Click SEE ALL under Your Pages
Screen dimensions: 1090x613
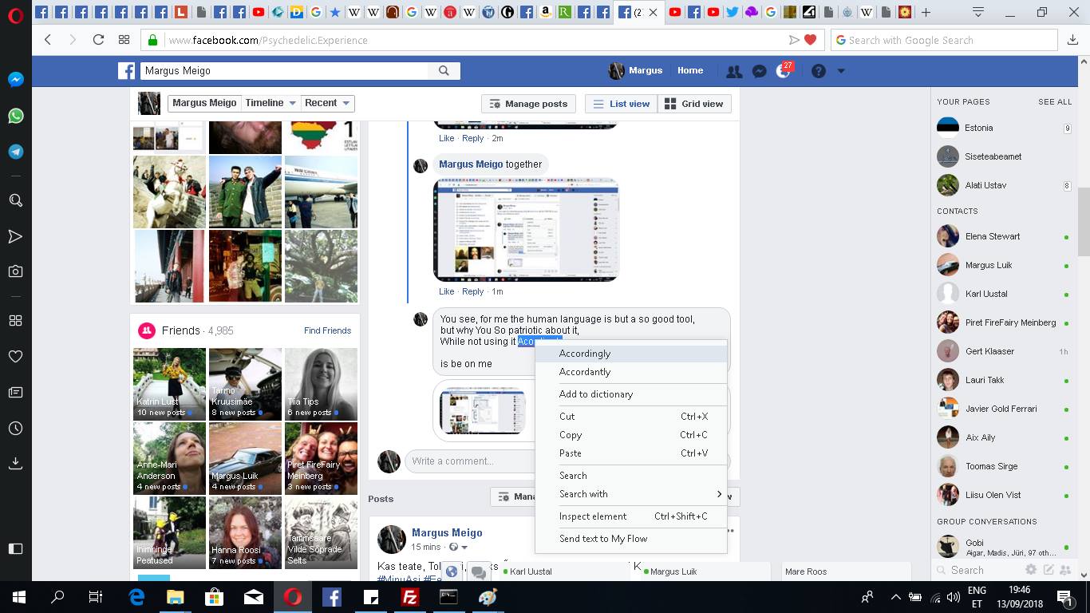(x=1055, y=102)
